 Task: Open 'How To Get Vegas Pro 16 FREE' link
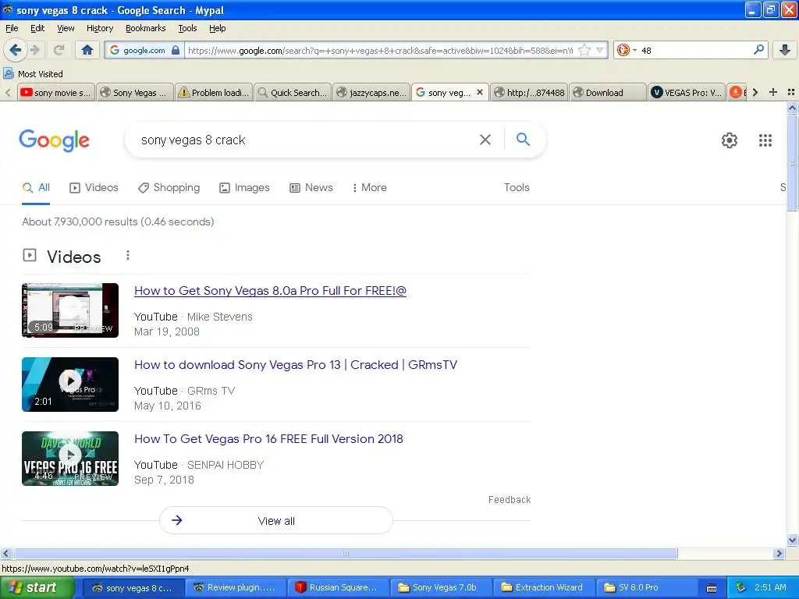(268, 439)
